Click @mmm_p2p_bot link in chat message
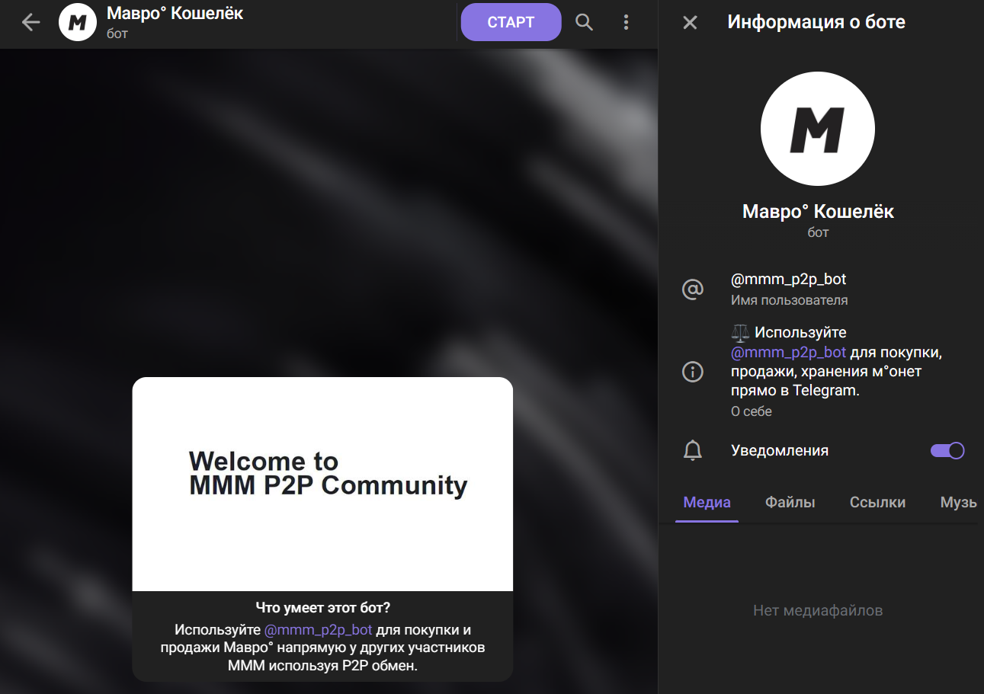Image resolution: width=984 pixels, height=694 pixels. pyautogui.click(x=318, y=630)
